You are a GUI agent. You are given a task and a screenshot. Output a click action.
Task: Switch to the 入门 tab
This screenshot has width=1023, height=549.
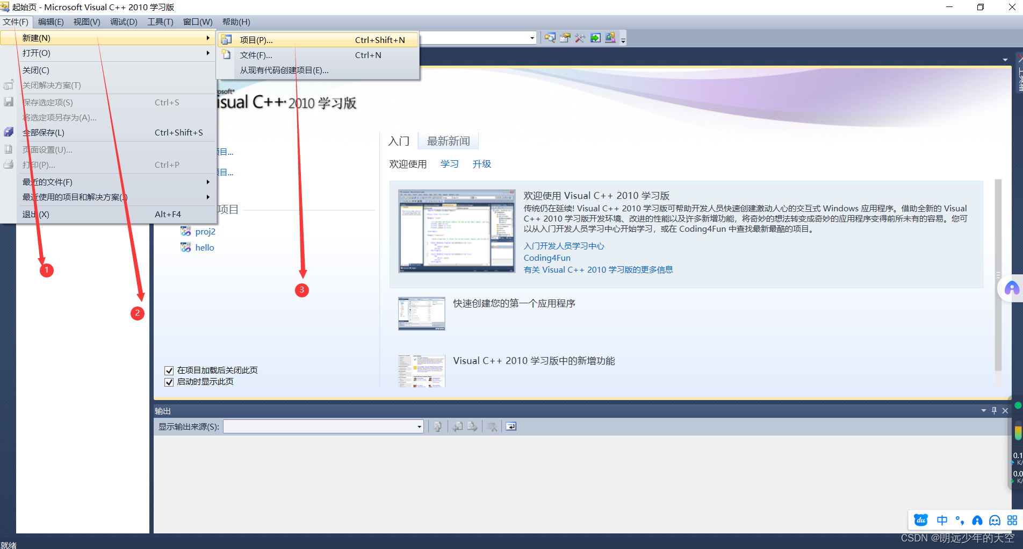pos(399,141)
